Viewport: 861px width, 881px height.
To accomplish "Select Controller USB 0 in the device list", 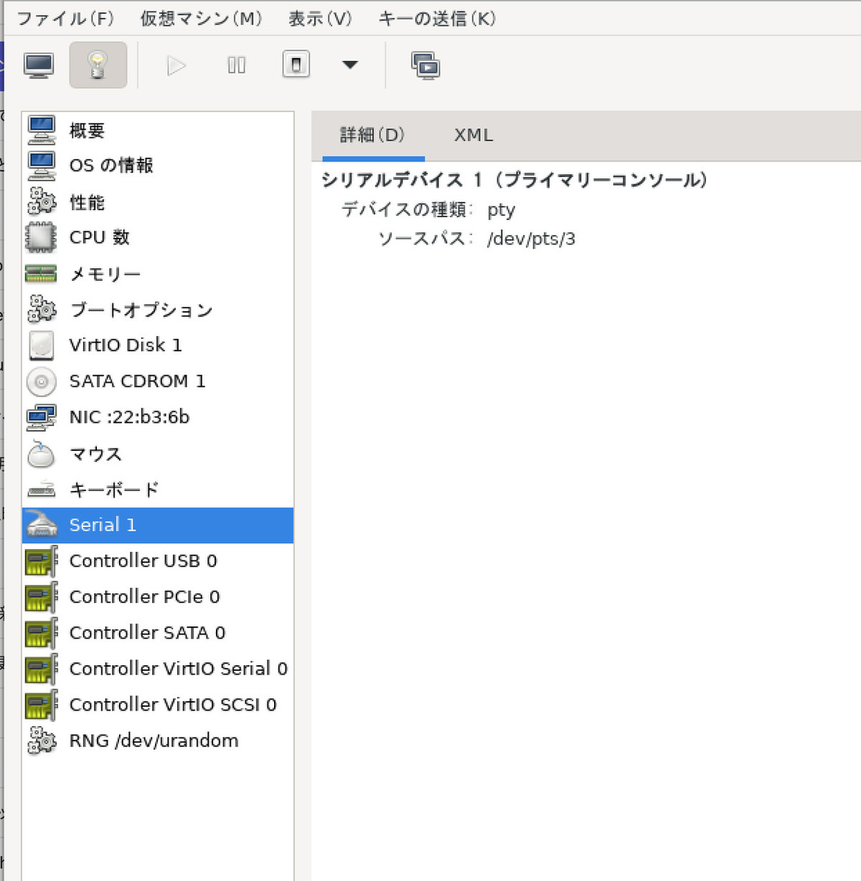I will click(143, 560).
